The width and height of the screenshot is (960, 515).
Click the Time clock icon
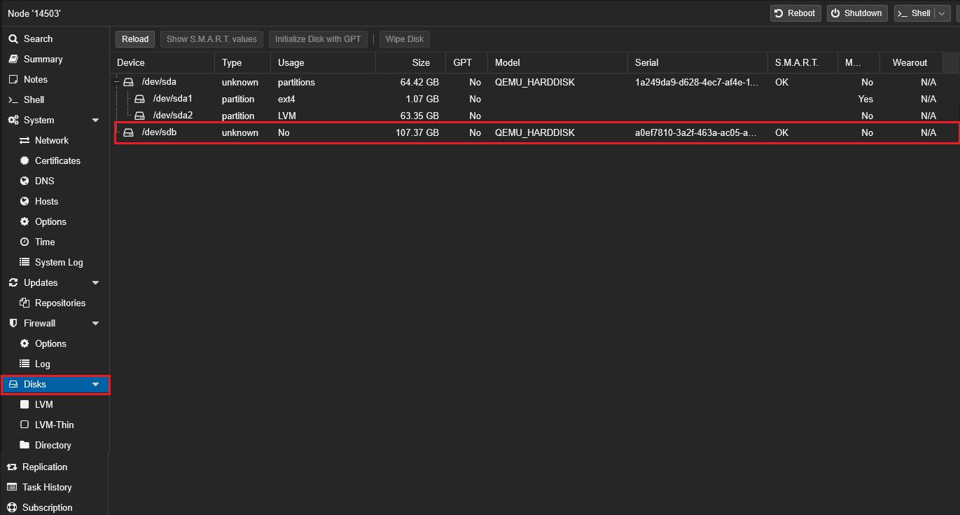coord(25,242)
